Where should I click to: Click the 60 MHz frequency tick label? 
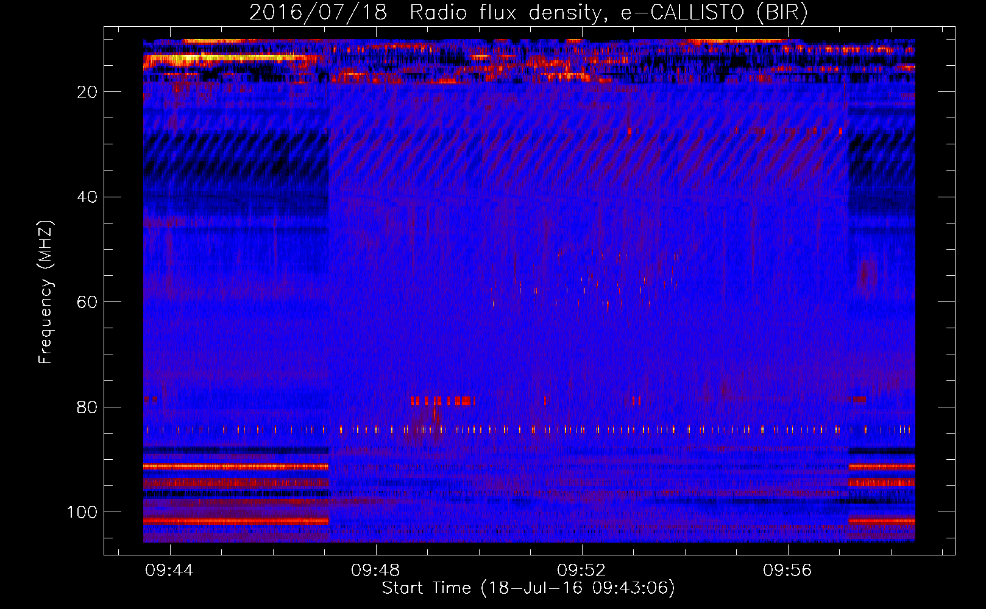pos(87,302)
